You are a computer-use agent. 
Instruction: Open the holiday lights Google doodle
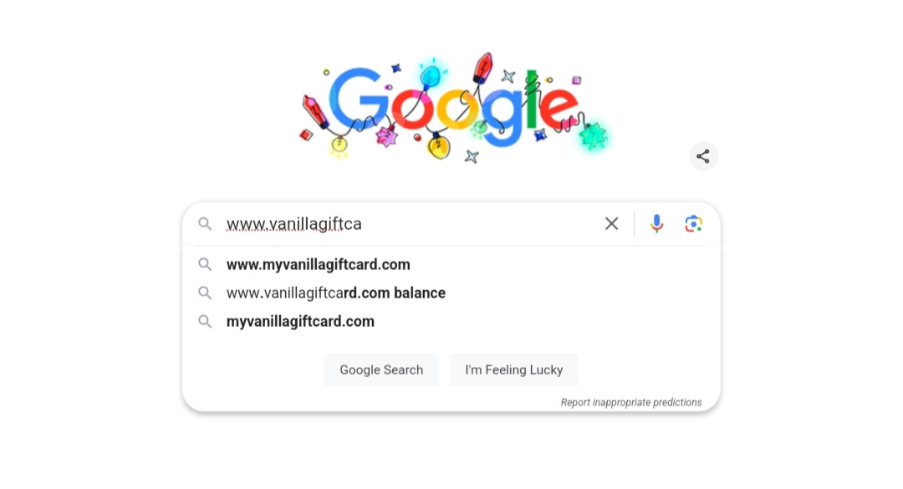[453, 108]
